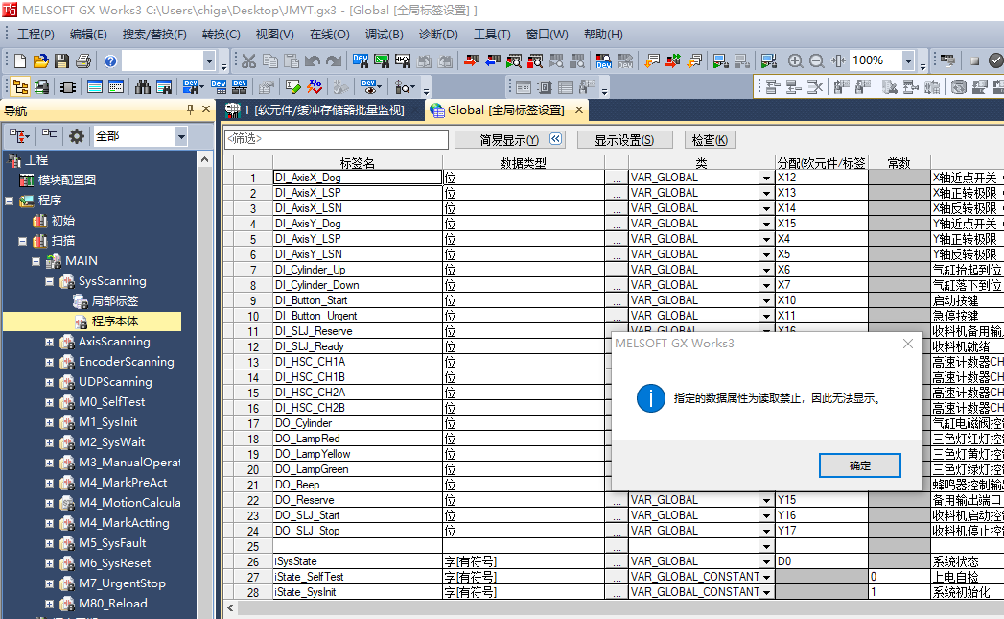Open project with the folder icon

40,60
